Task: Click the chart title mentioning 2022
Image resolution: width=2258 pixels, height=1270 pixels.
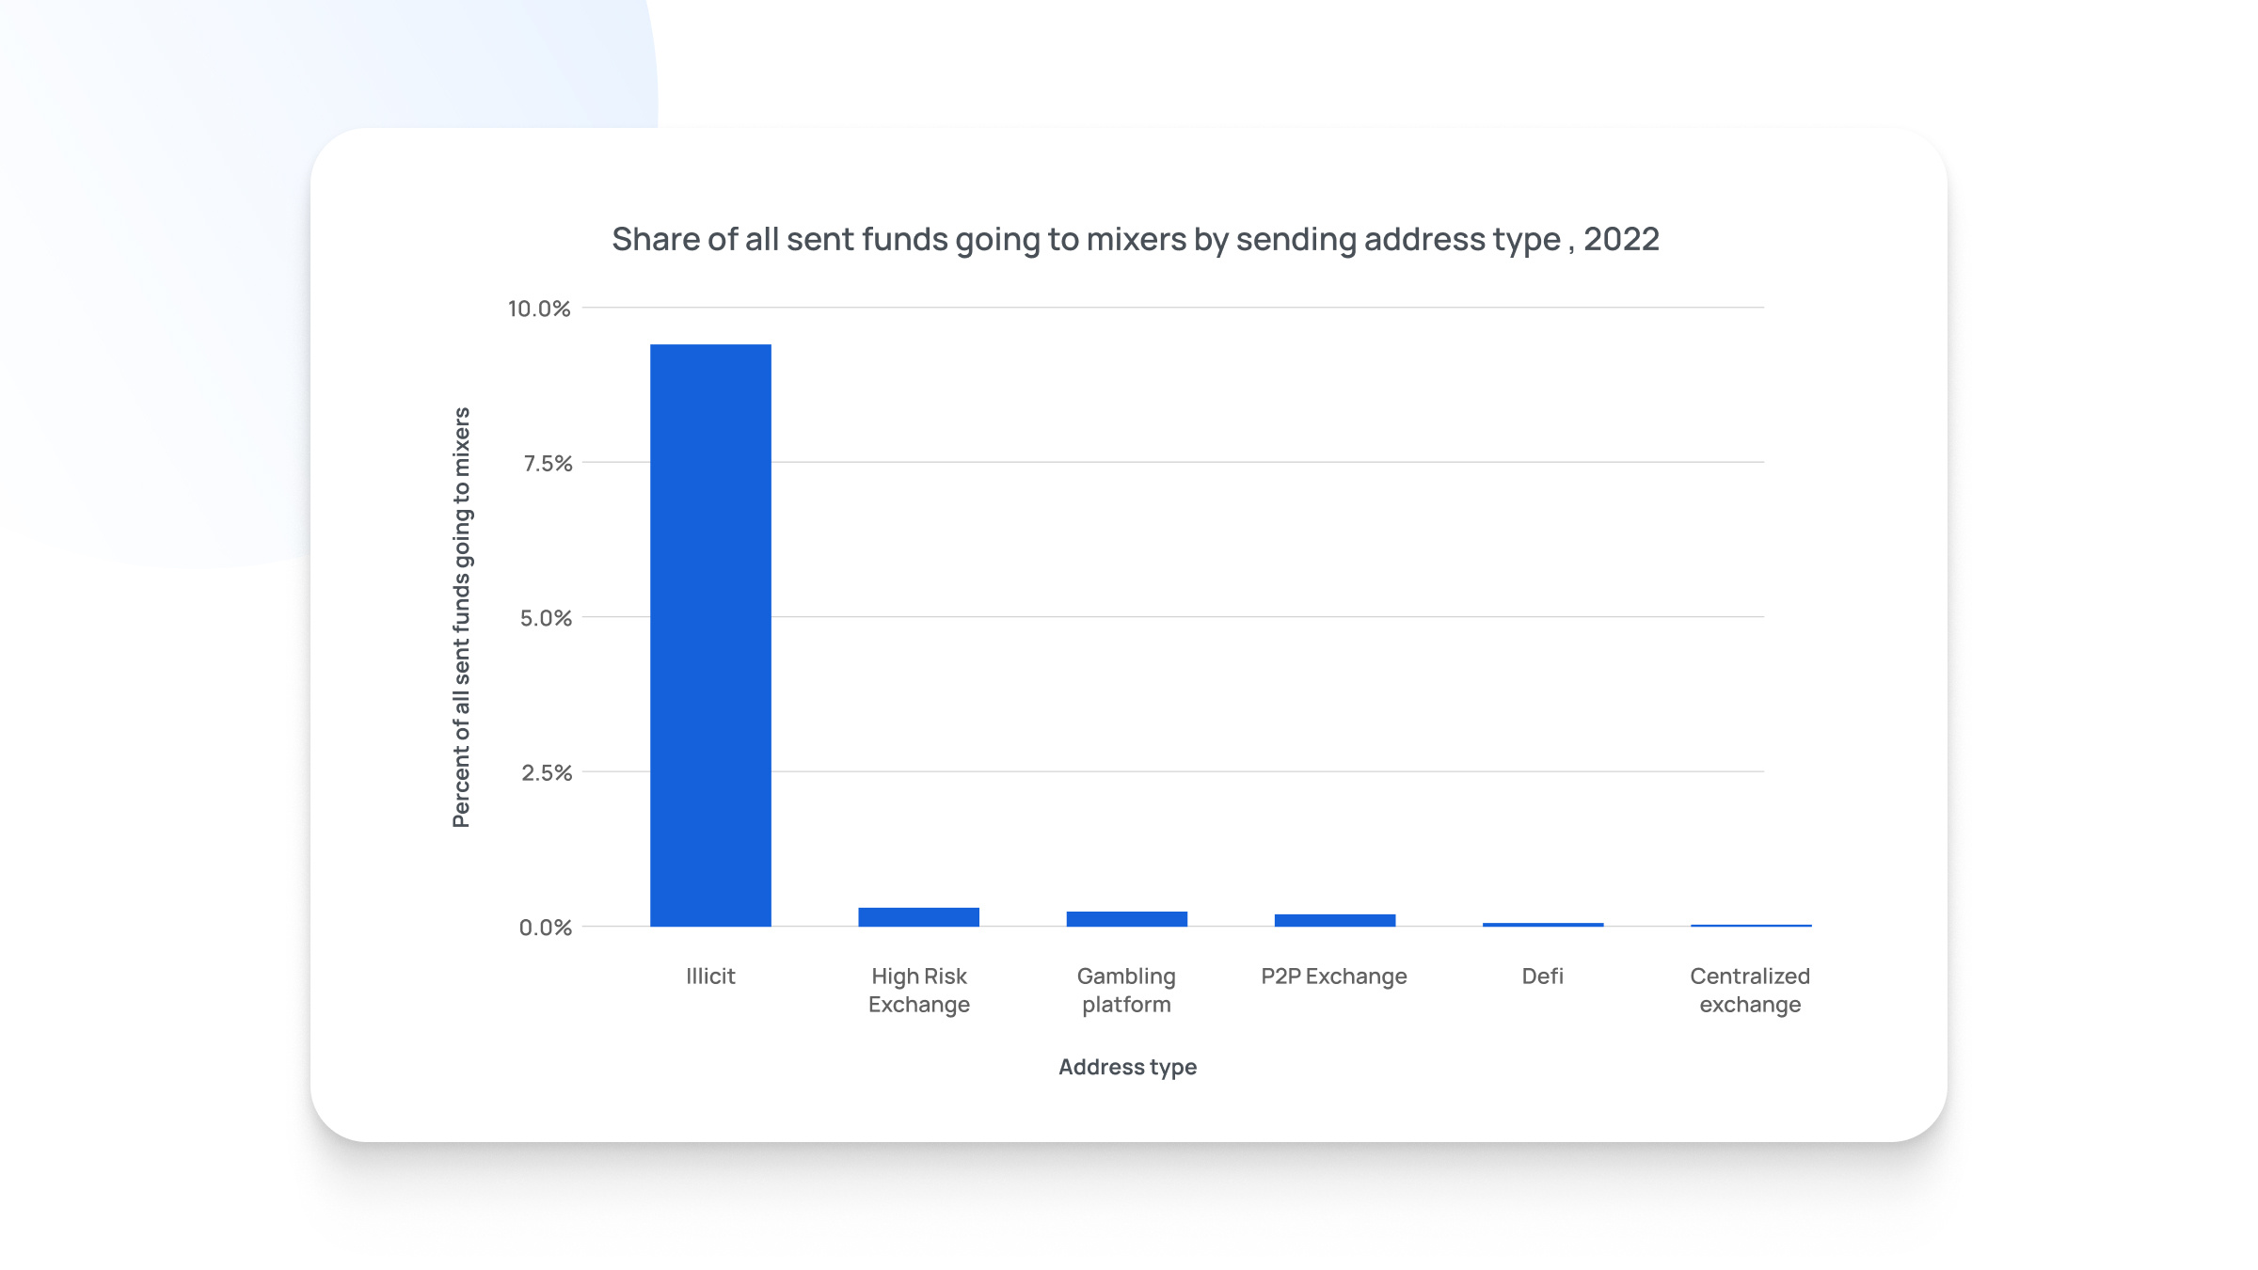Action: [x=1136, y=240]
